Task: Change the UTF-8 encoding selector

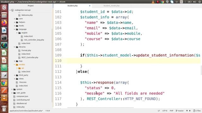Action: tap(165, 111)
